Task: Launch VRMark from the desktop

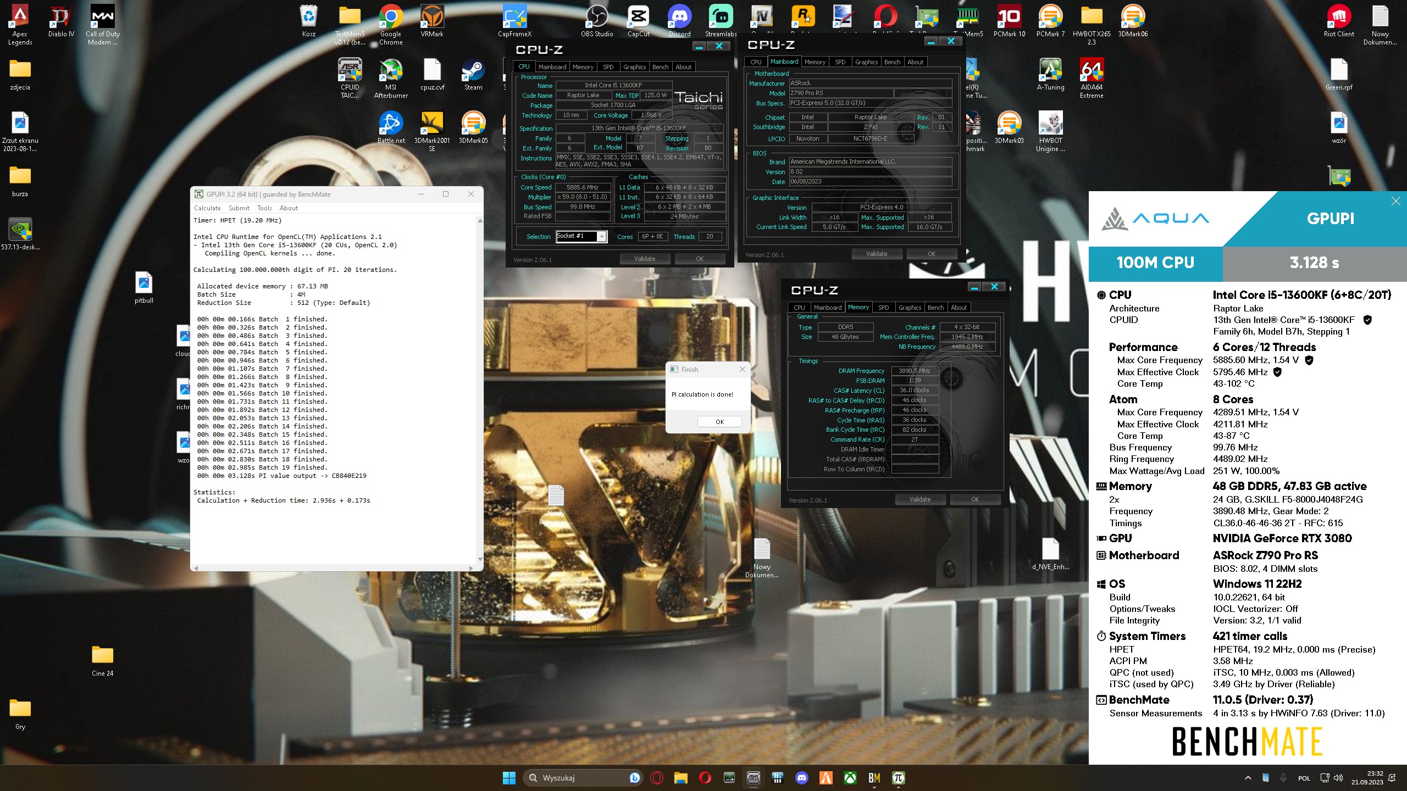Action: tap(432, 22)
